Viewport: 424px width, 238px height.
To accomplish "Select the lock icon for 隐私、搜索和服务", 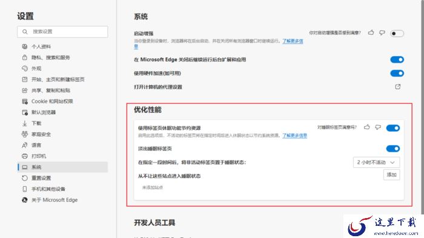I will pyautogui.click(x=25, y=57).
